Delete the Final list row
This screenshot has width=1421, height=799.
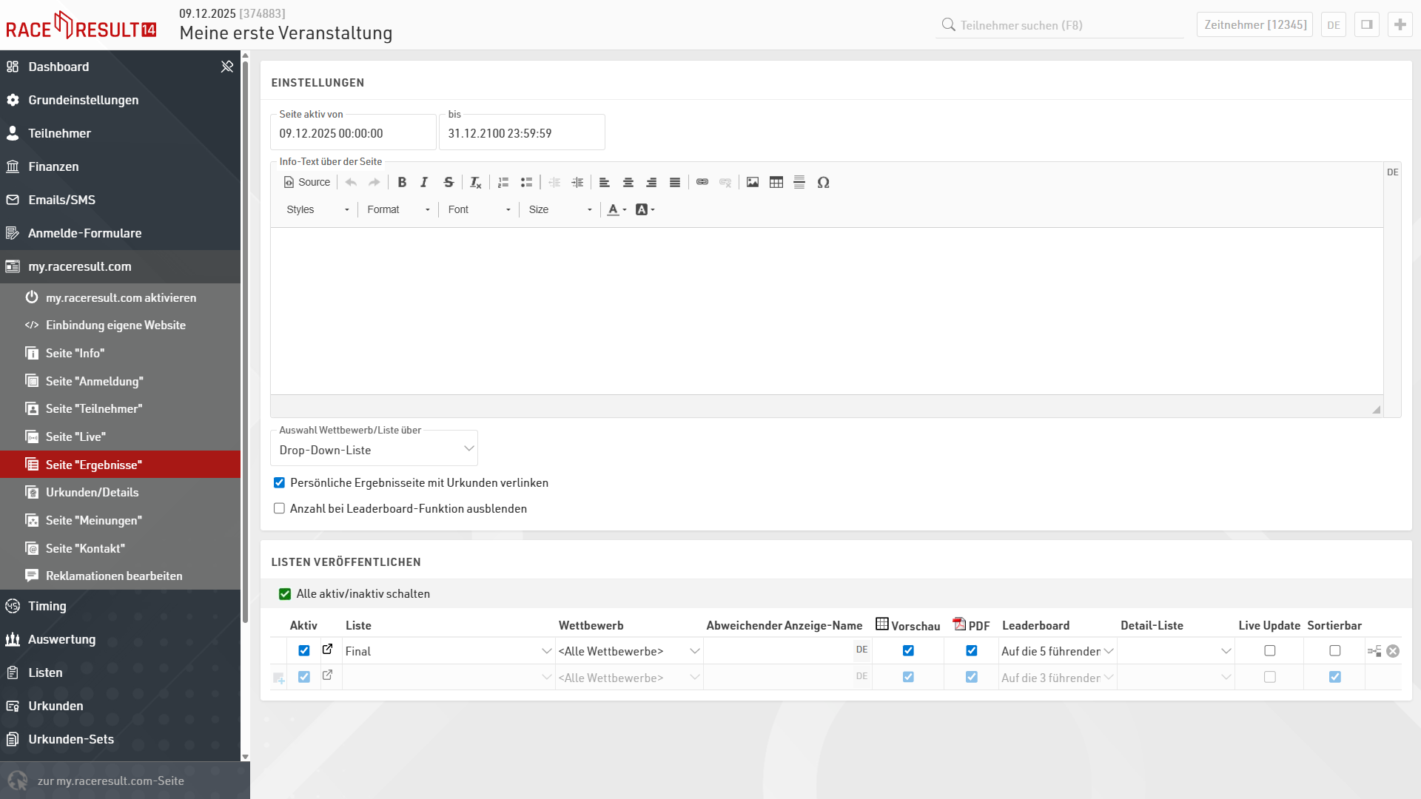click(1393, 651)
